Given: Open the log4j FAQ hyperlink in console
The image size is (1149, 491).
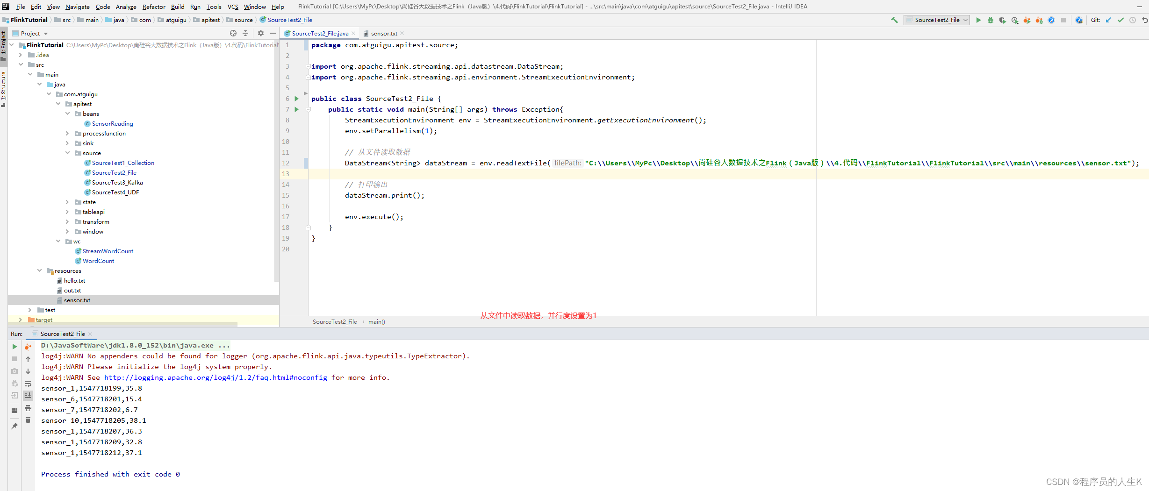Looking at the screenshot, I should click(x=215, y=377).
